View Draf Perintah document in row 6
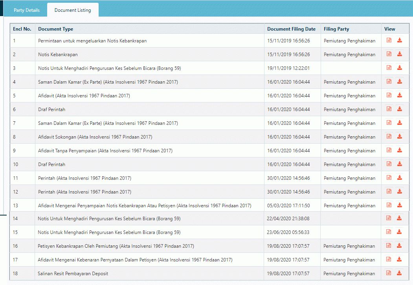 coord(389,109)
